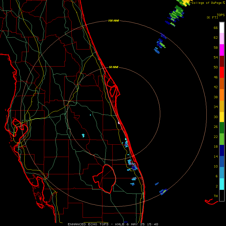
Task: Click the gold legend color block
Action: coord(222,106)
